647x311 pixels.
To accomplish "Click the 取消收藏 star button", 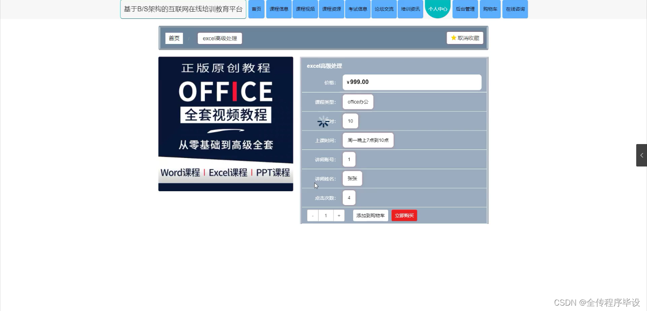I will point(465,38).
